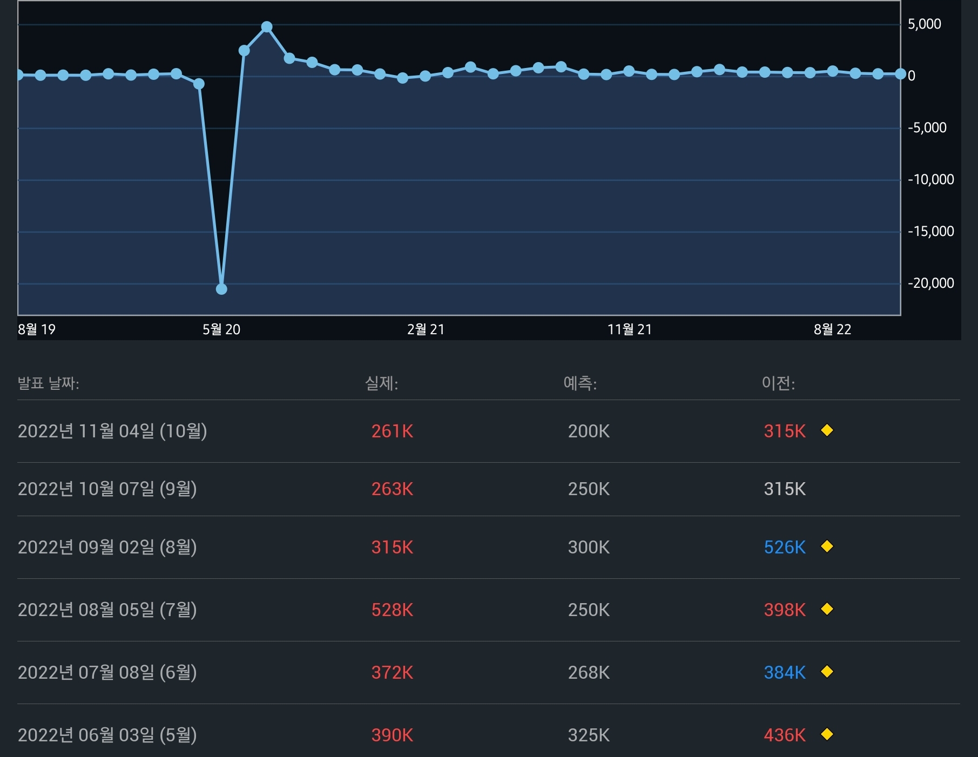Select the last data point on the chart's right edge
Screen dimensions: 978x757
coord(900,74)
